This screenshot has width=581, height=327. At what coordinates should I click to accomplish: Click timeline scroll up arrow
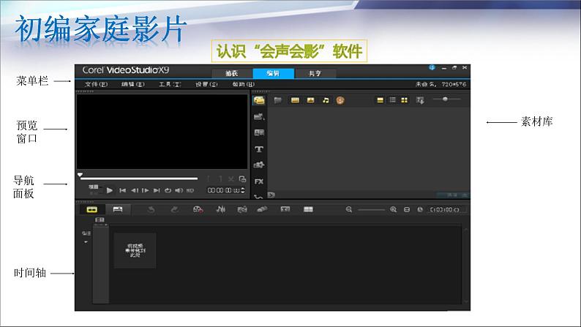click(x=466, y=230)
